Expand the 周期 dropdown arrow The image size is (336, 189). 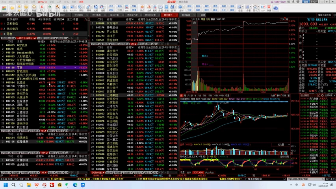click(84, 7)
